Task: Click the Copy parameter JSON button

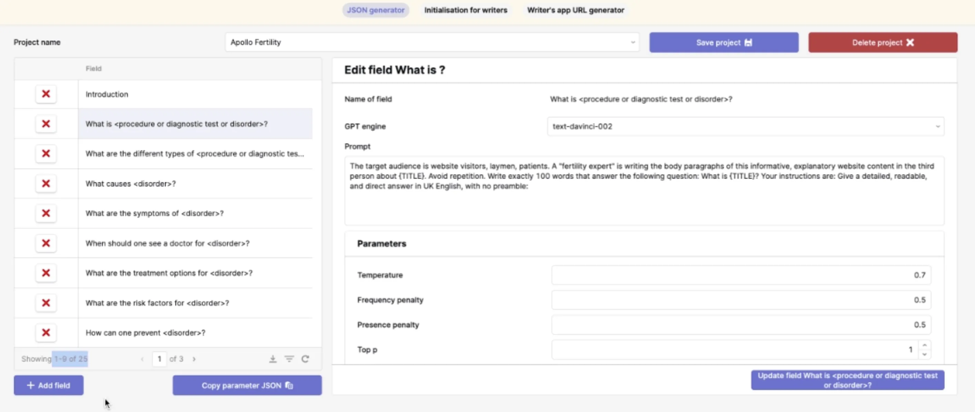Action: click(x=247, y=385)
